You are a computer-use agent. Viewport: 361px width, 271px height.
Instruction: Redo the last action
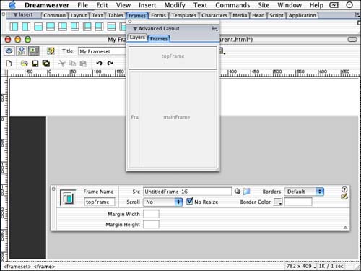click(x=110, y=64)
